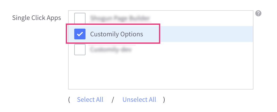
Task: Click the Unselect All link
Action: point(139,99)
